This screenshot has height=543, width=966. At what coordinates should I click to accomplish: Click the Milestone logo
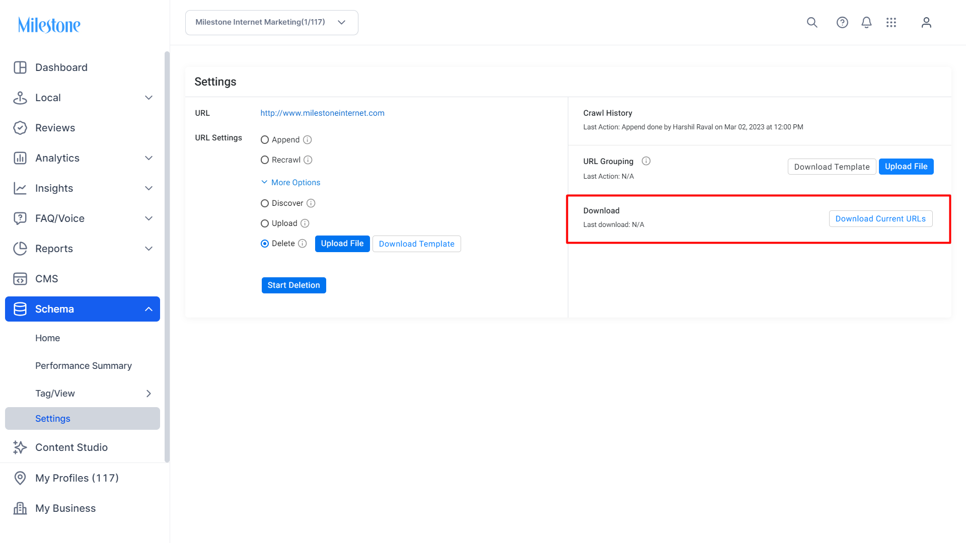click(x=49, y=25)
